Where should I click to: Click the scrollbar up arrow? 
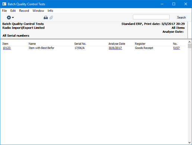point(189,42)
